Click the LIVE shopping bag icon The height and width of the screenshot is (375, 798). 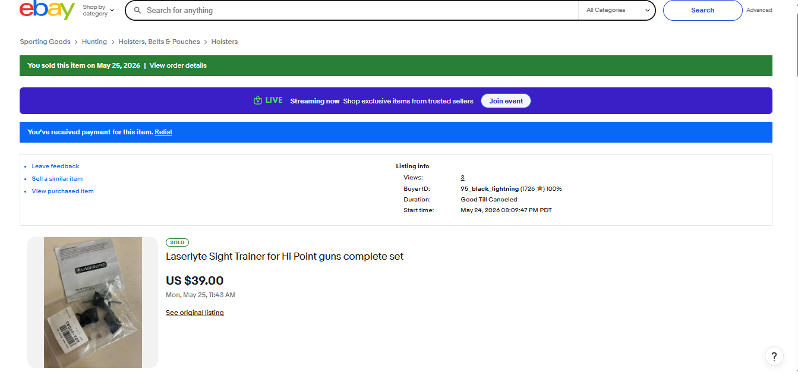coord(257,100)
